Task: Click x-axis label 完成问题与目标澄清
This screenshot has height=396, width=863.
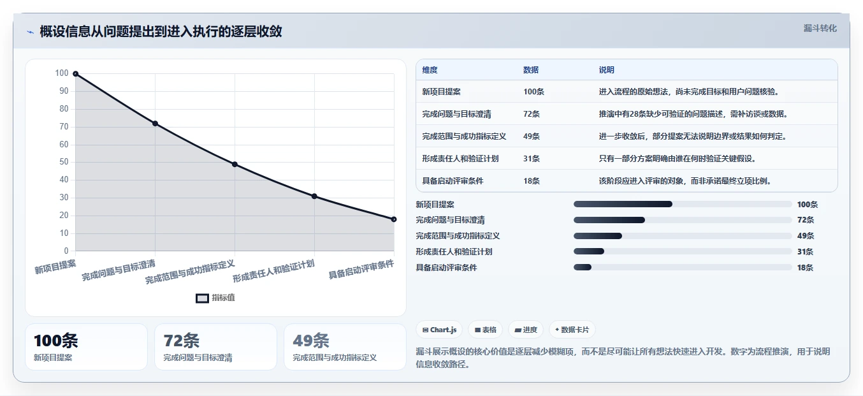Action: pos(119,270)
